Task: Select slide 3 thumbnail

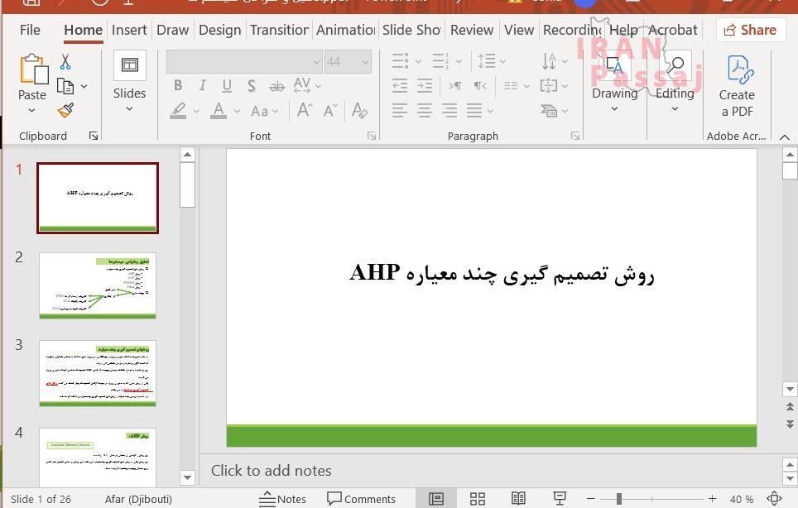Action: (98, 373)
